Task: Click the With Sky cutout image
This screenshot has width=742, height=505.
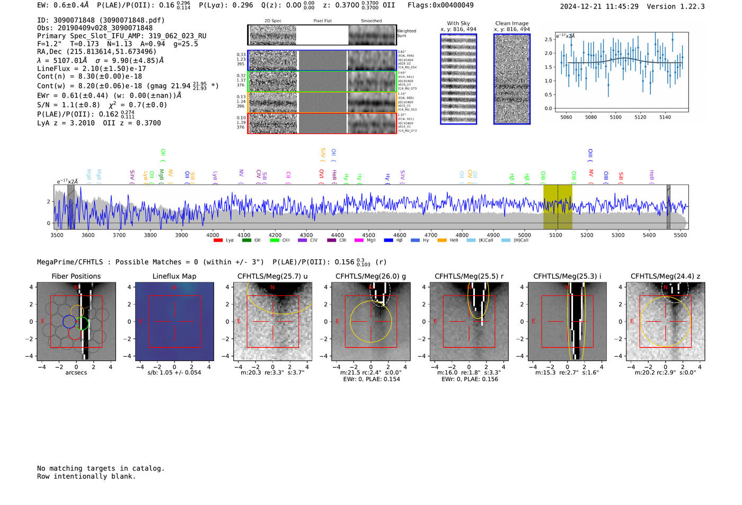Action: (458, 79)
